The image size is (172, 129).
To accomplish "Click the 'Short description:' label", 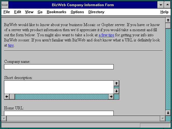I will [x=18, y=78].
